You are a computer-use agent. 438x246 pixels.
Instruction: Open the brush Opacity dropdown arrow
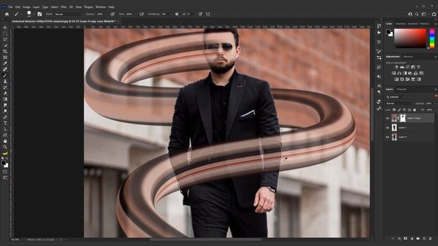(105, 14)
